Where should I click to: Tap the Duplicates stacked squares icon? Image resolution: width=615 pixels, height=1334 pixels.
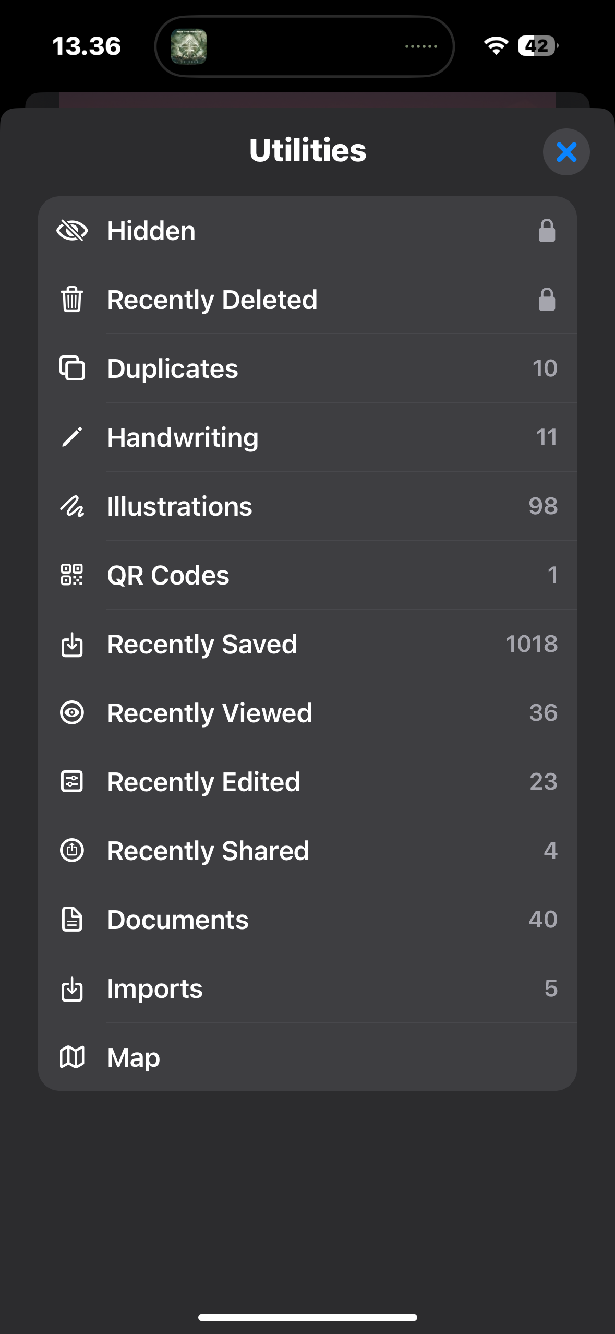pyautogui.click(x=72, y=368)
